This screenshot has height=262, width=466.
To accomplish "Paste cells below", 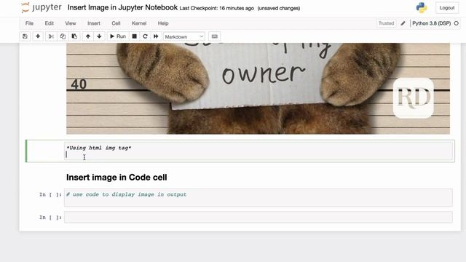I will click(74, 36).
